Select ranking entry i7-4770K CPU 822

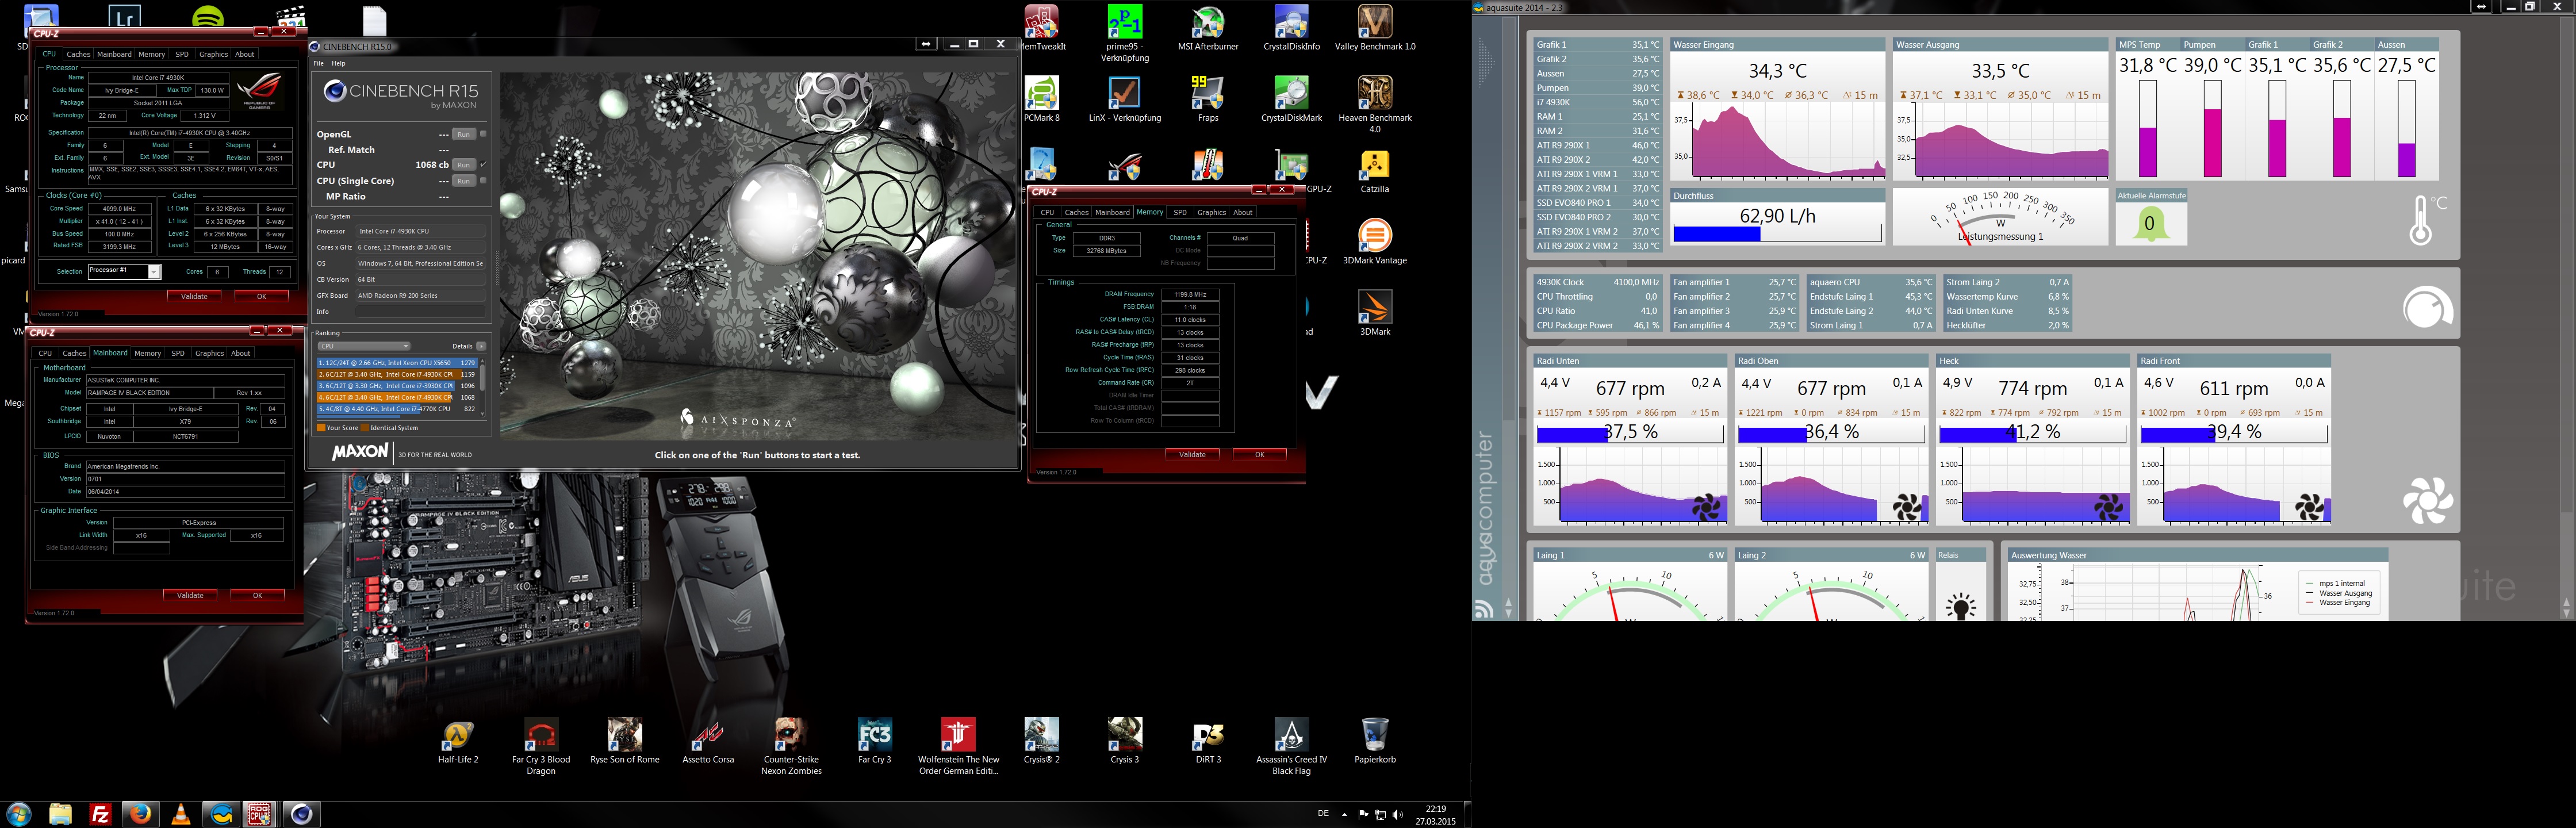[x=397, y=409]
